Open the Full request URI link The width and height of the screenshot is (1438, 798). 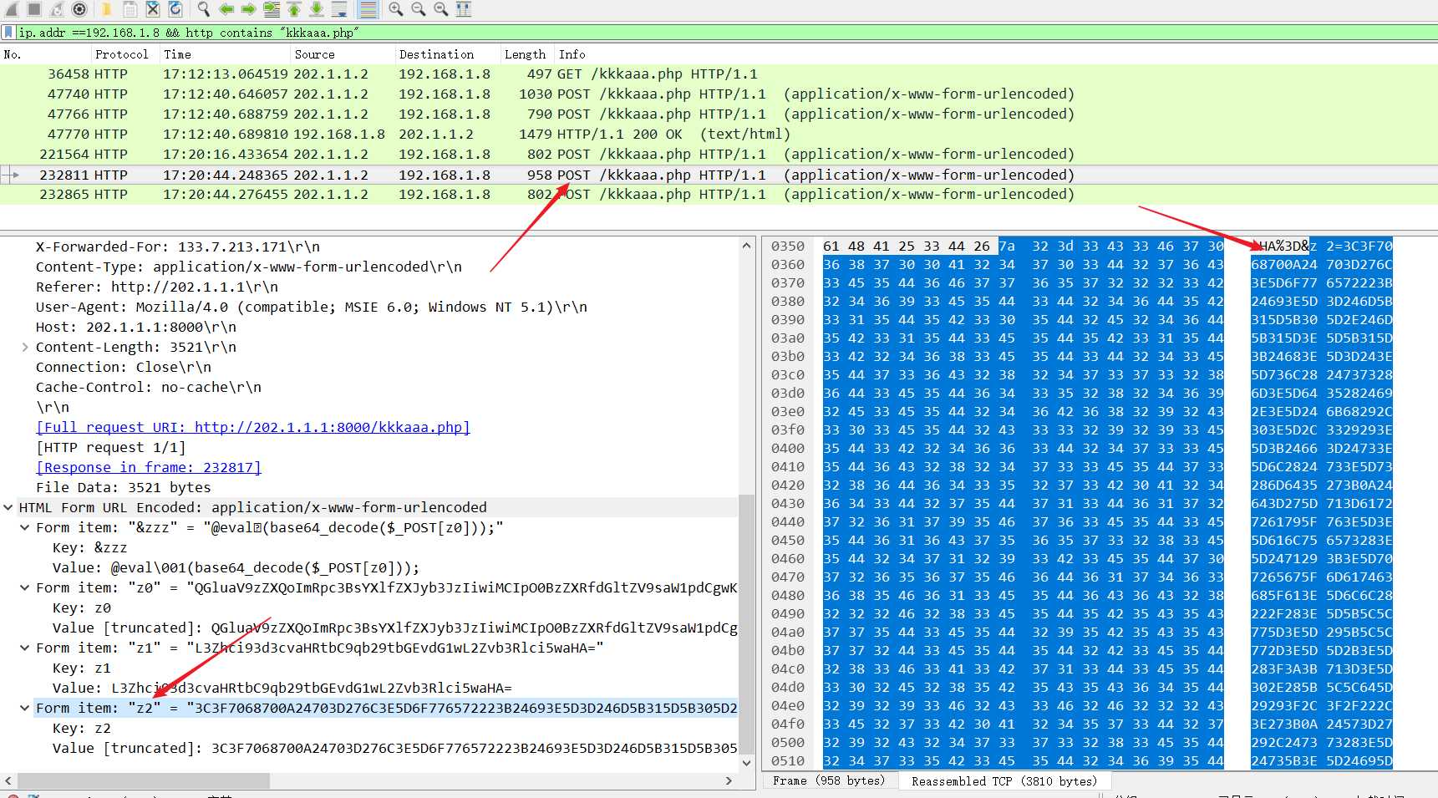pyautogui.click(x=253, y=427)
